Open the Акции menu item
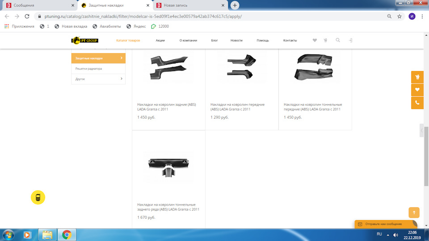The width and height of the screenshot is (429, 241). (160, 41)
